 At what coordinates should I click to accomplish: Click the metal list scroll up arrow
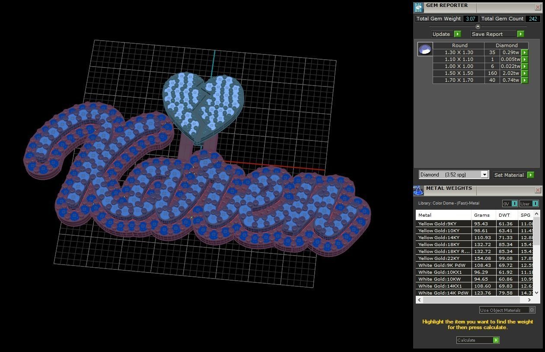tap(537, 214)
